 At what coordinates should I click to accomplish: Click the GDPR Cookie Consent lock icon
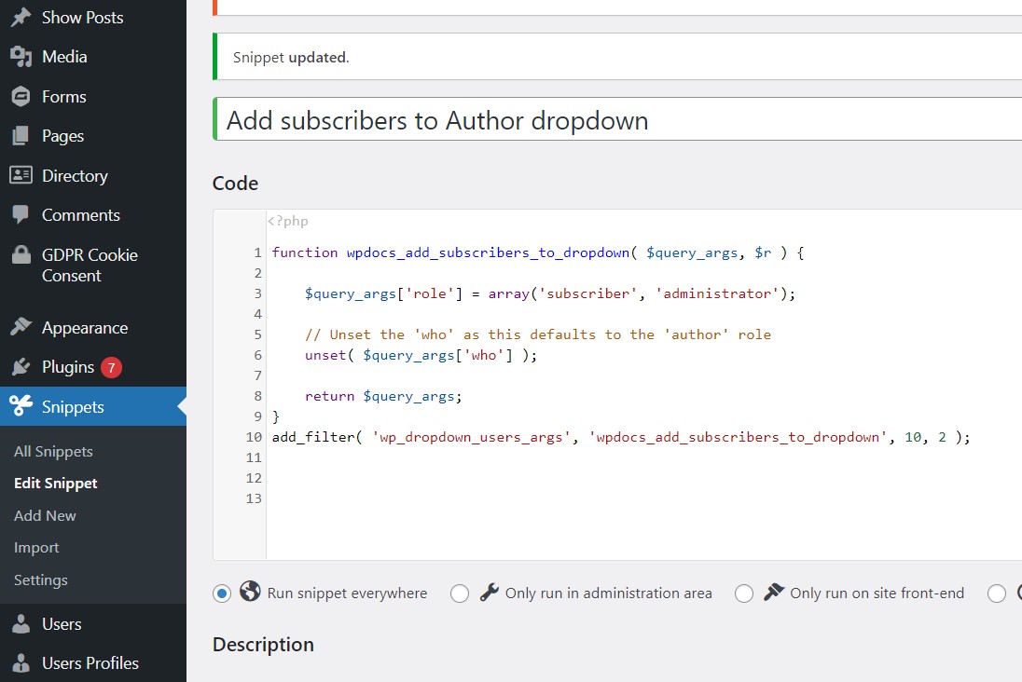coord(21,255)
